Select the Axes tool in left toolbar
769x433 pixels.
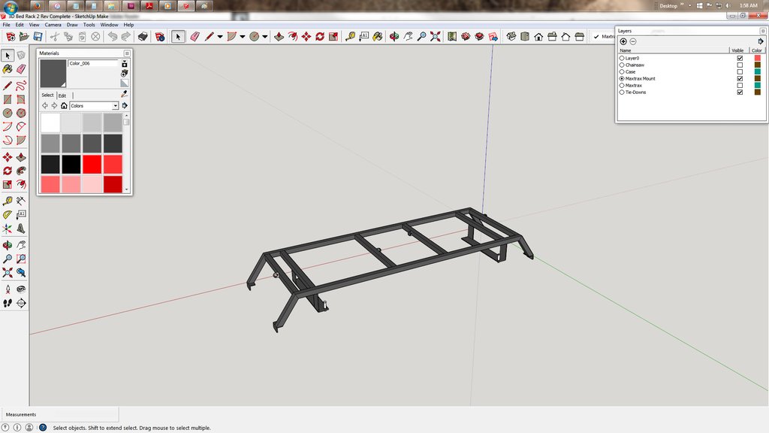[x=8, y=229]
